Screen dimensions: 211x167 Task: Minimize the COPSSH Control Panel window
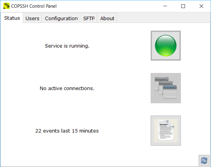click(165, 6)
